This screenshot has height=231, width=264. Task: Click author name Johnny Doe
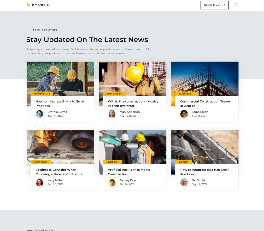click(127, 180)
